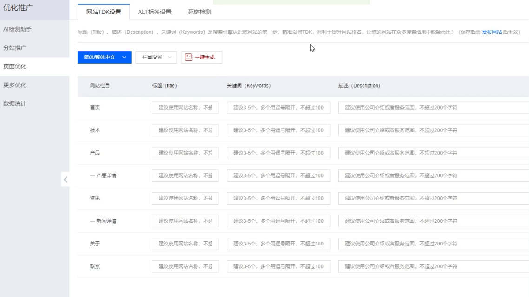Open the 死链检测 dead link check tab
Viewport: 529px width, 297px height.
pyautogui.click(x=198, y=12)
